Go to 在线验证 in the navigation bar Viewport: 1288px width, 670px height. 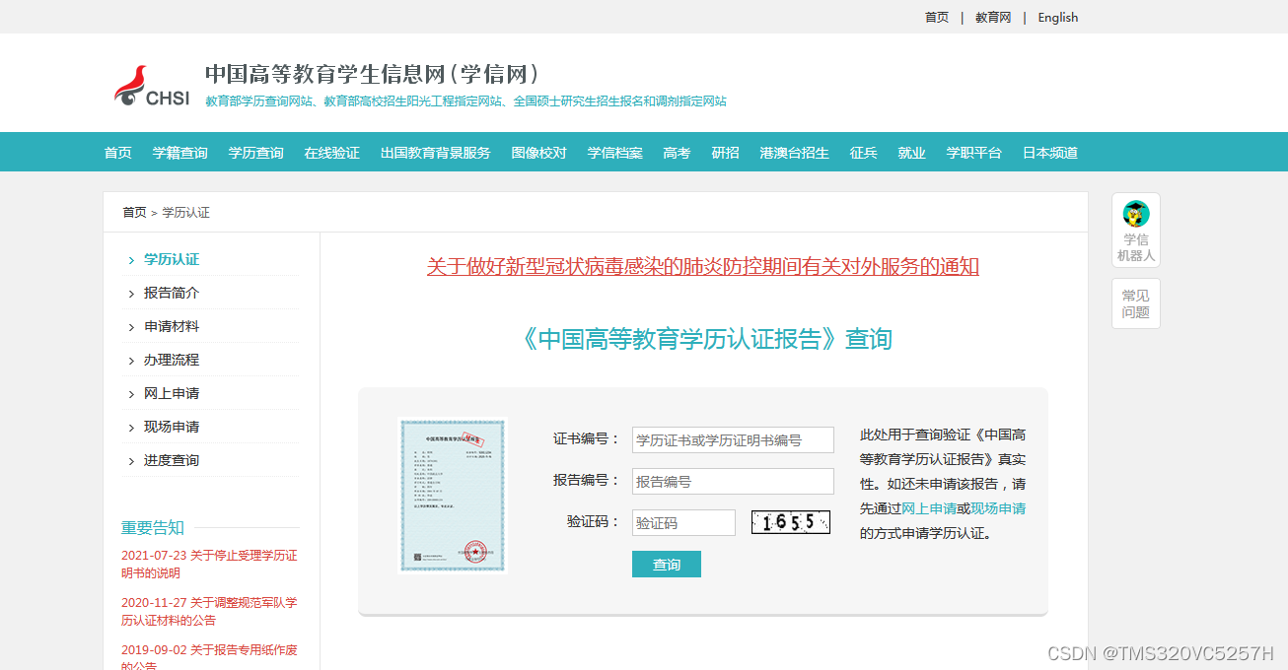click(332, 153)
